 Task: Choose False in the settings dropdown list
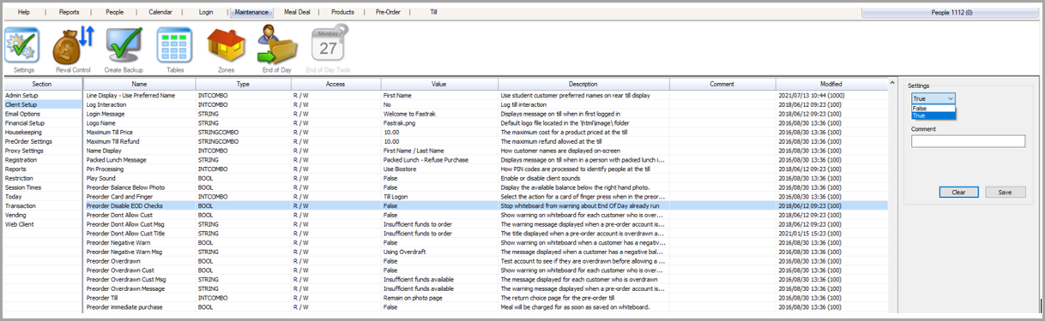coord(933,108)
